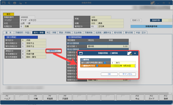The width and height of the screenshot is (173, 105).
Task: Switch to the 社会保険 tab
Action: [x=78, y=33]
